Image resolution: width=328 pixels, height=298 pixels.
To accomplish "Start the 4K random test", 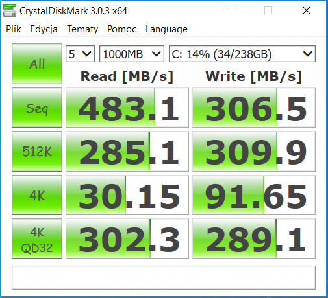I will (x=37, y=195).
